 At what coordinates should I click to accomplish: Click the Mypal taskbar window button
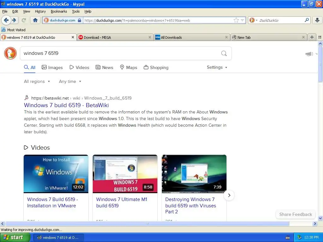coord(58,238)
